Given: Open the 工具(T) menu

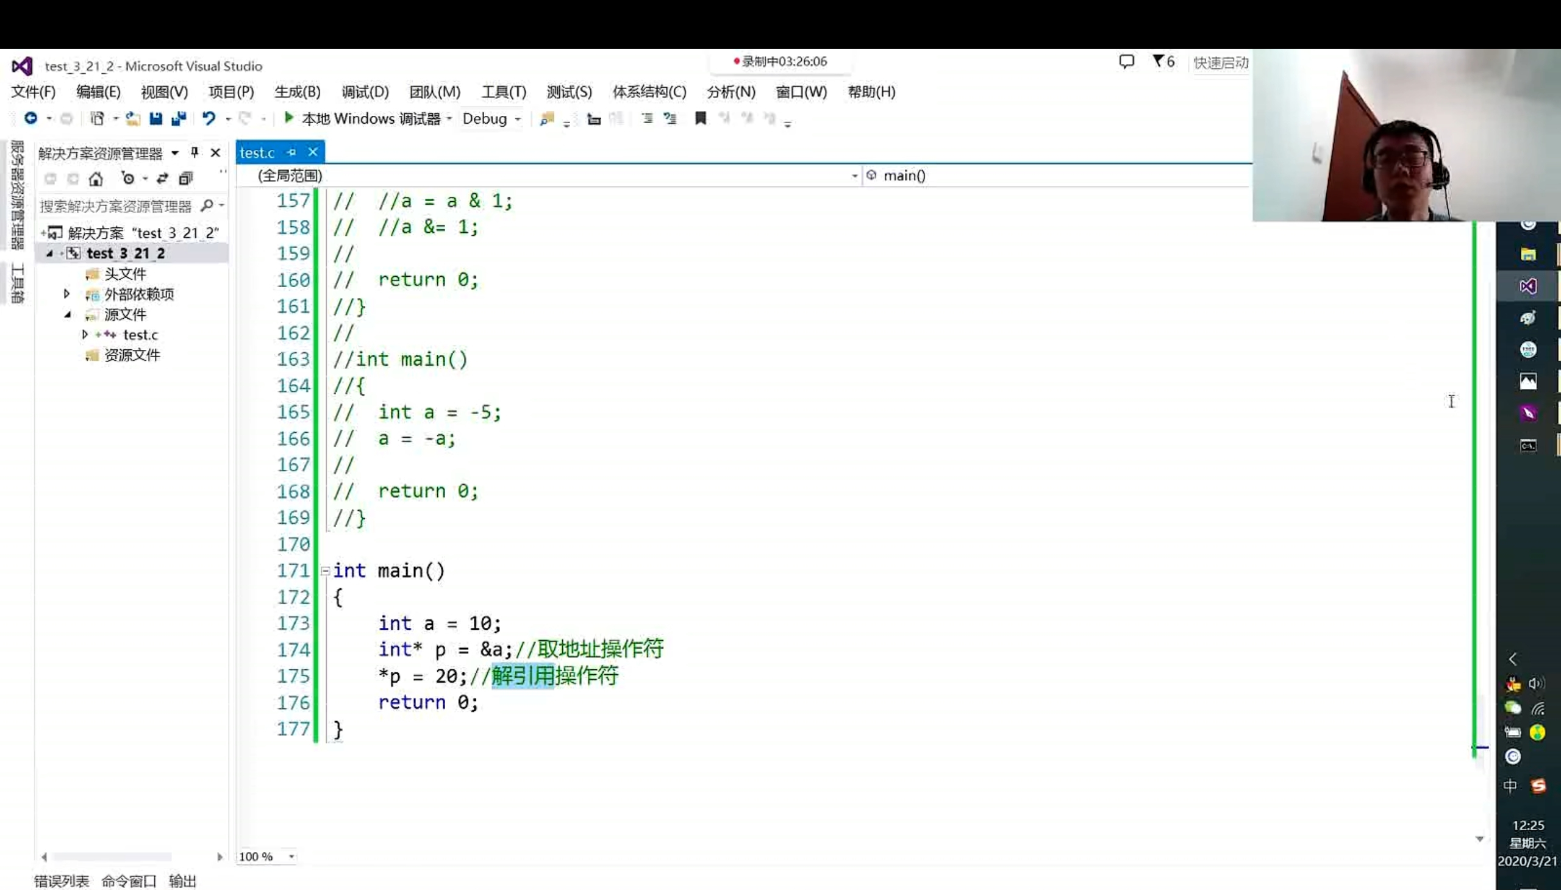Looking at the screenshot, I should [x=504, y=91].
